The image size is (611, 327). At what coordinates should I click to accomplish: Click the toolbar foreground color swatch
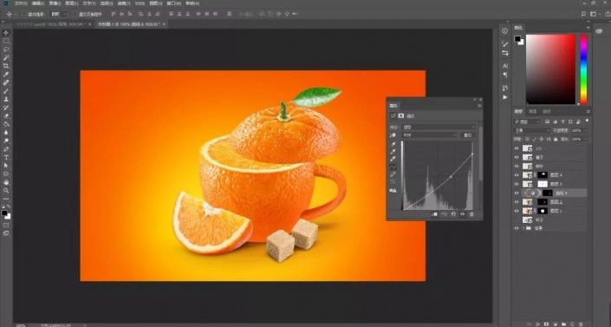tap(4, 213)
